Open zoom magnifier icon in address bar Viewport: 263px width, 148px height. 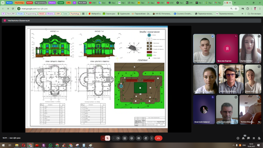(x=231, y=9)
